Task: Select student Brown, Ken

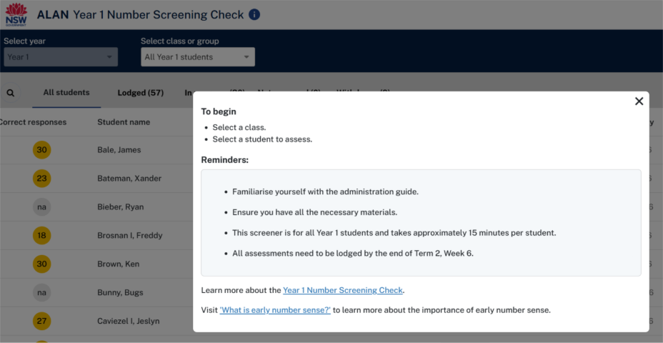Action: tap(119, 264)
